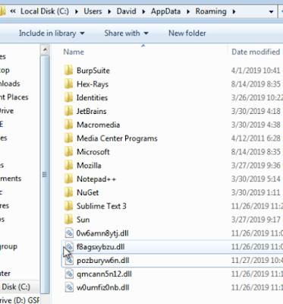The height and width of the screenshot is (304, 283).
Task: Select the Notepad++ folder name
Action: tap(96, 179)
